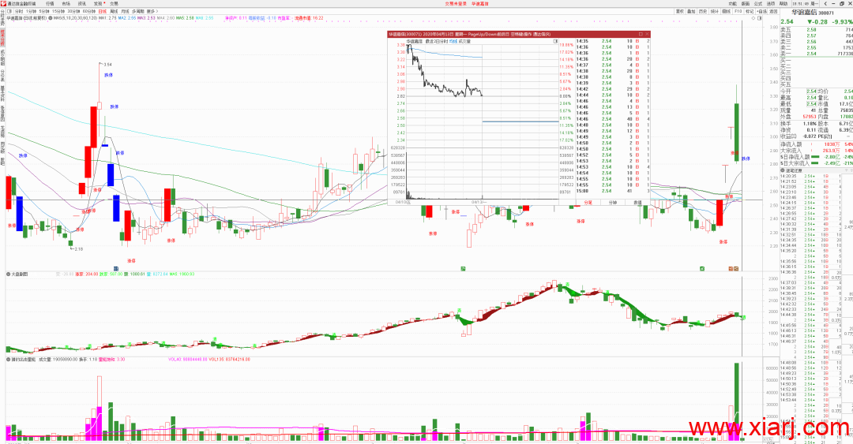Click the panel toggle icon at chart top right
The height and width of the screenshot is (444, 853).
(x=760, y=18)
